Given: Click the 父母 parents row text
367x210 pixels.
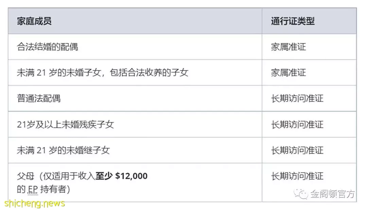Looking at the screenshot, I should click(82, 182).
